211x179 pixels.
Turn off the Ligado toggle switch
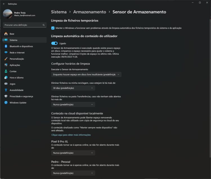pyautogui.click(x=54, y=43)
